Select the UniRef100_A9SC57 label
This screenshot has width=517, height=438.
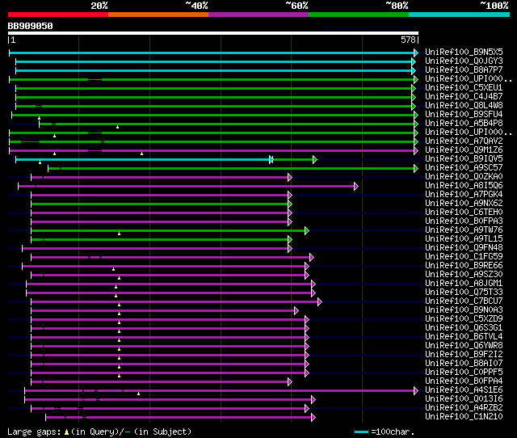coord(464,168)
